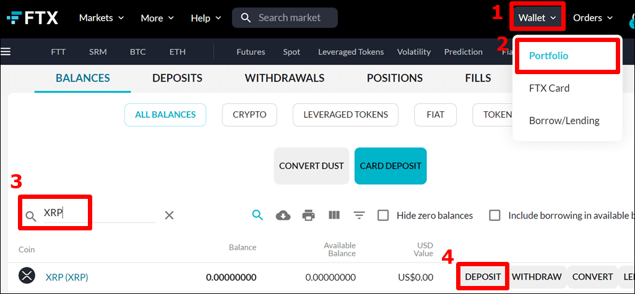Download balances with the cloud download icon
Screen dimensions: 635x294
pyautogui.click(x=283, y=216)
